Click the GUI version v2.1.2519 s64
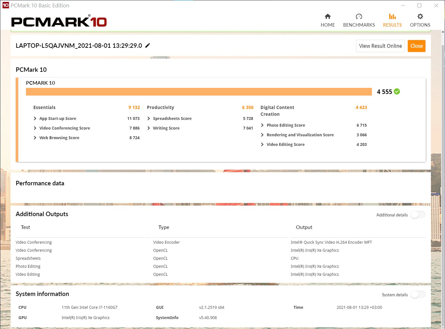 click(212, 308)
